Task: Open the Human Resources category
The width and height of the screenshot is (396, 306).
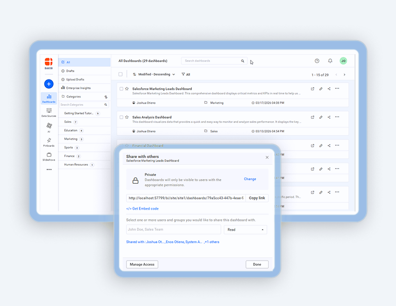Action: [x=85, y=165]
